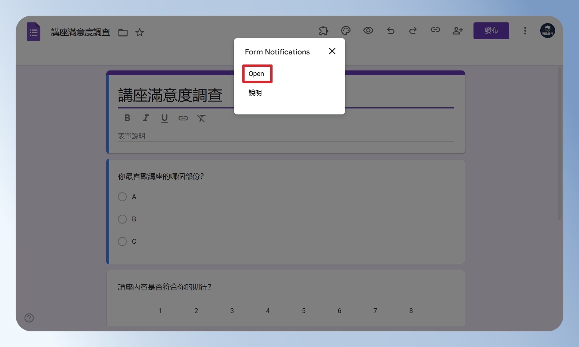Screen dimensions: 579x347
Task: Preview the form with the eye icon
Action: pos(368,31)
